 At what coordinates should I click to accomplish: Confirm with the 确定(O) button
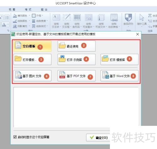point(98,138)
